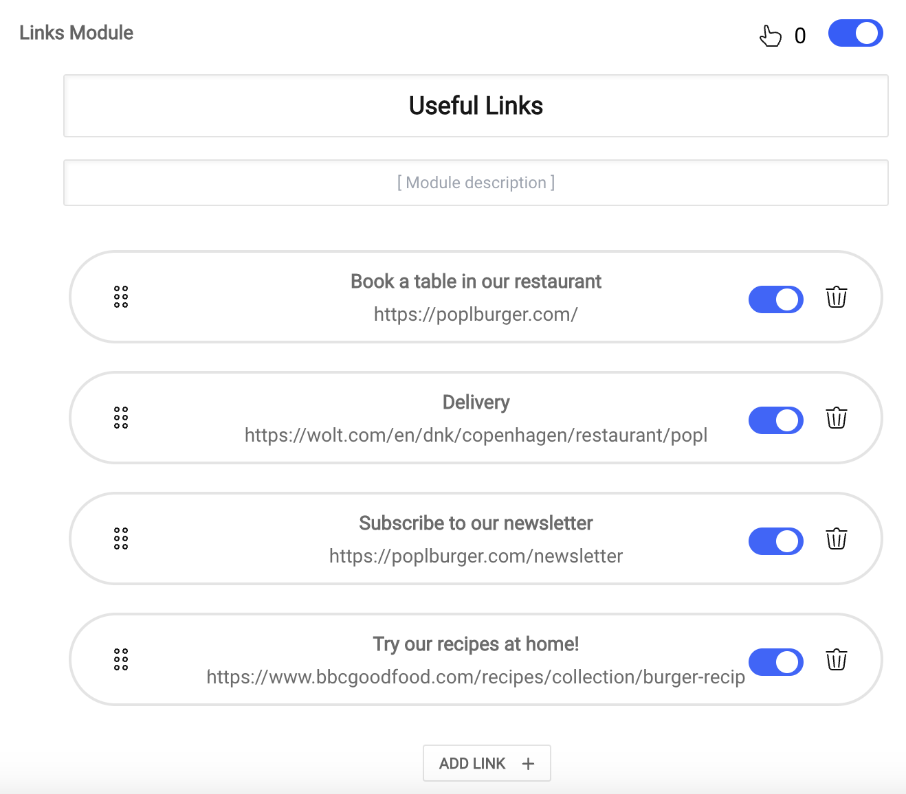Grab drag handle of Book a table
This screenshot has width=906, height=794.
pos(121,297)
